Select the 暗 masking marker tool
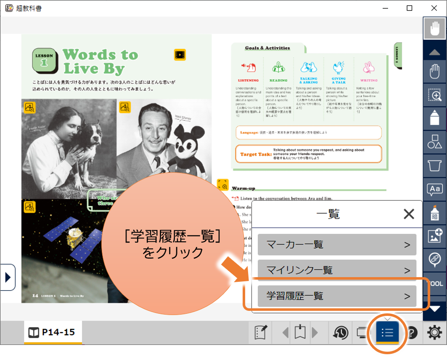 point(434,213)
